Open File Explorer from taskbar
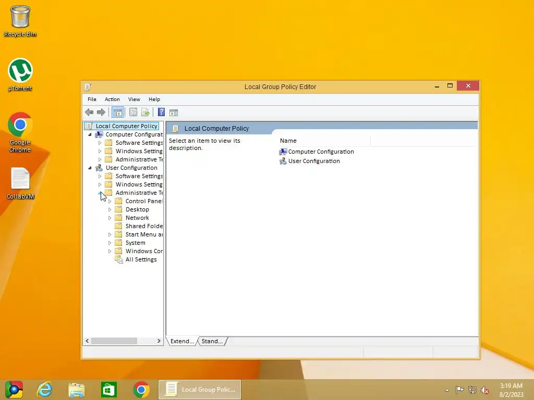 click(77, 390)
